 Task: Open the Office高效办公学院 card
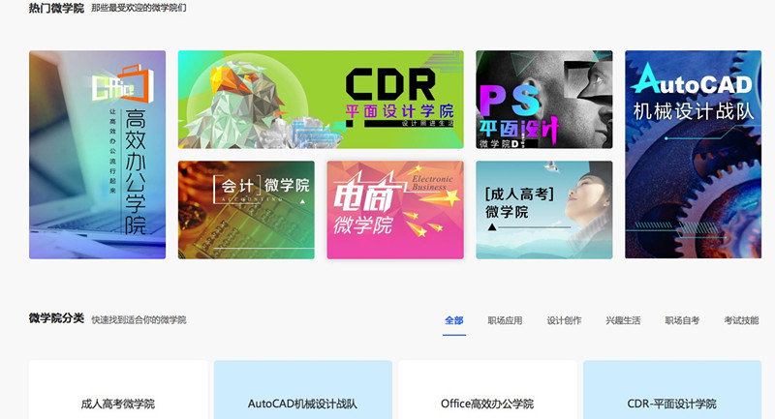click(x=488, y=390)
